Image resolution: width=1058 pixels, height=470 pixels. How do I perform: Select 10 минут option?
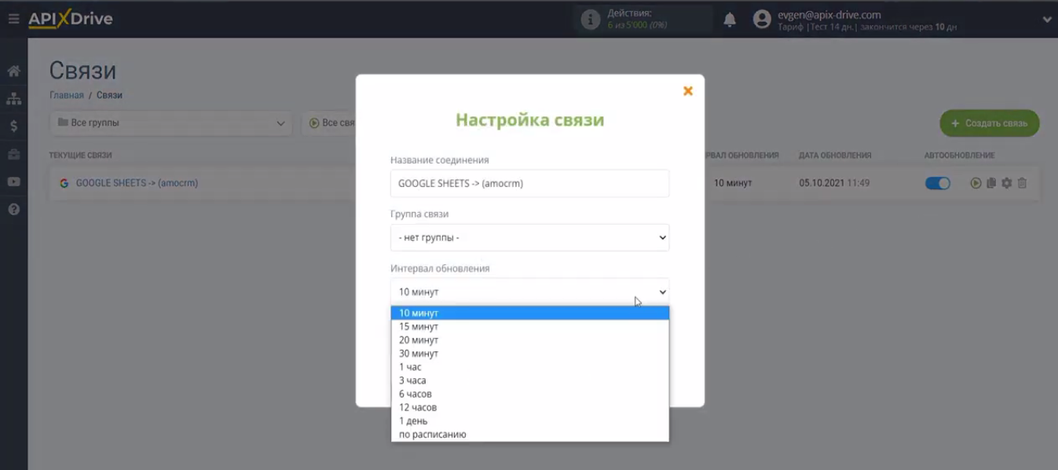point(529,313)
